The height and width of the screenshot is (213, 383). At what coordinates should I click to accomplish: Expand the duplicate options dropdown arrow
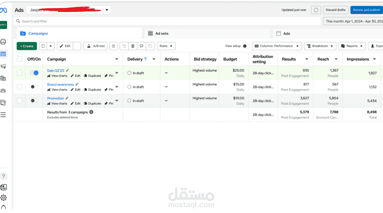click(51, 46)
